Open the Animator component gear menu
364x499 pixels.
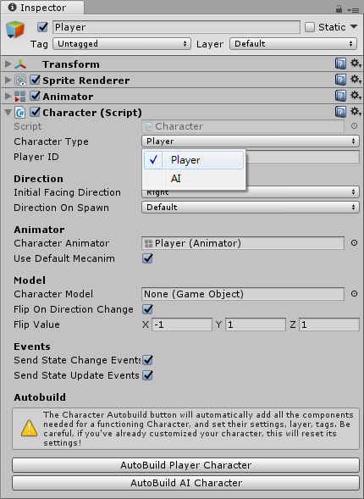(x=356, y=96)
